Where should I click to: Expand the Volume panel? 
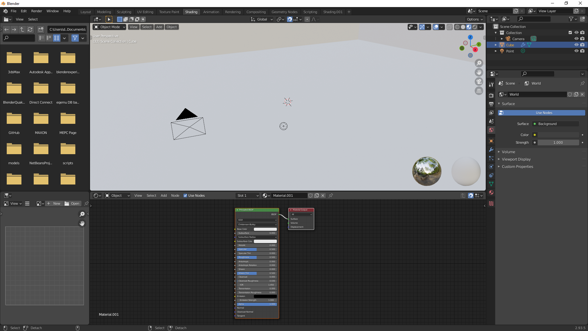[508, 152]
